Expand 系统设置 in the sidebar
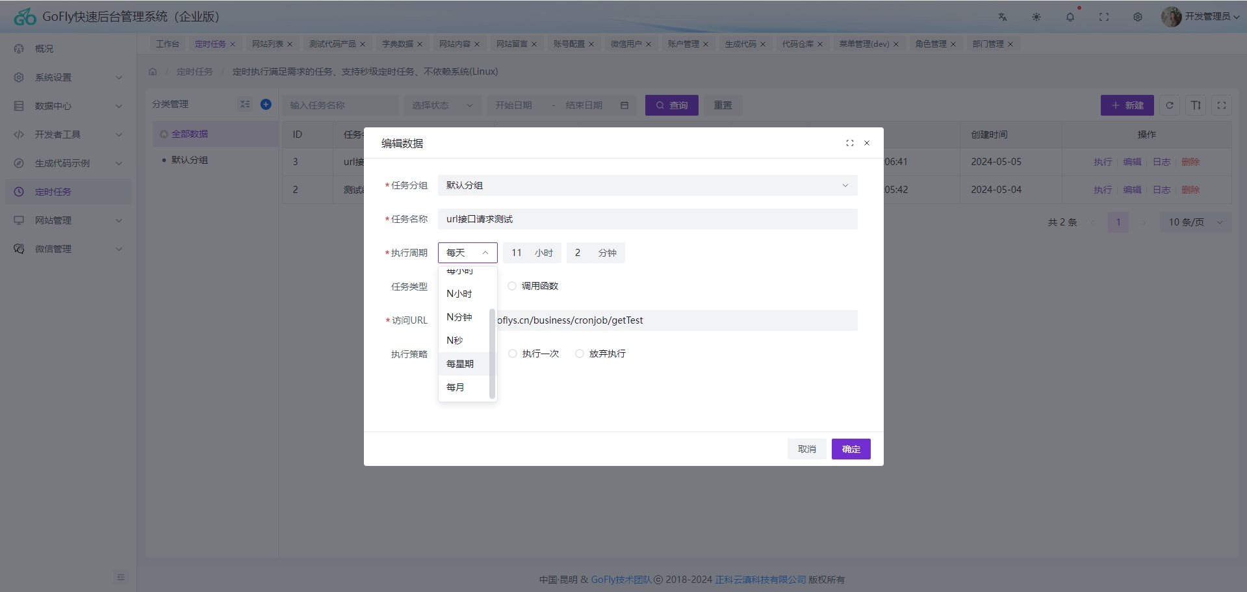Viewport: 1247px width, 592px height. (68, 77)
